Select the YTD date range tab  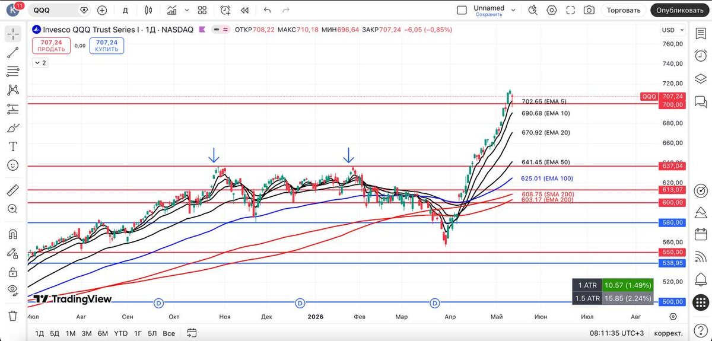(121, 333)
